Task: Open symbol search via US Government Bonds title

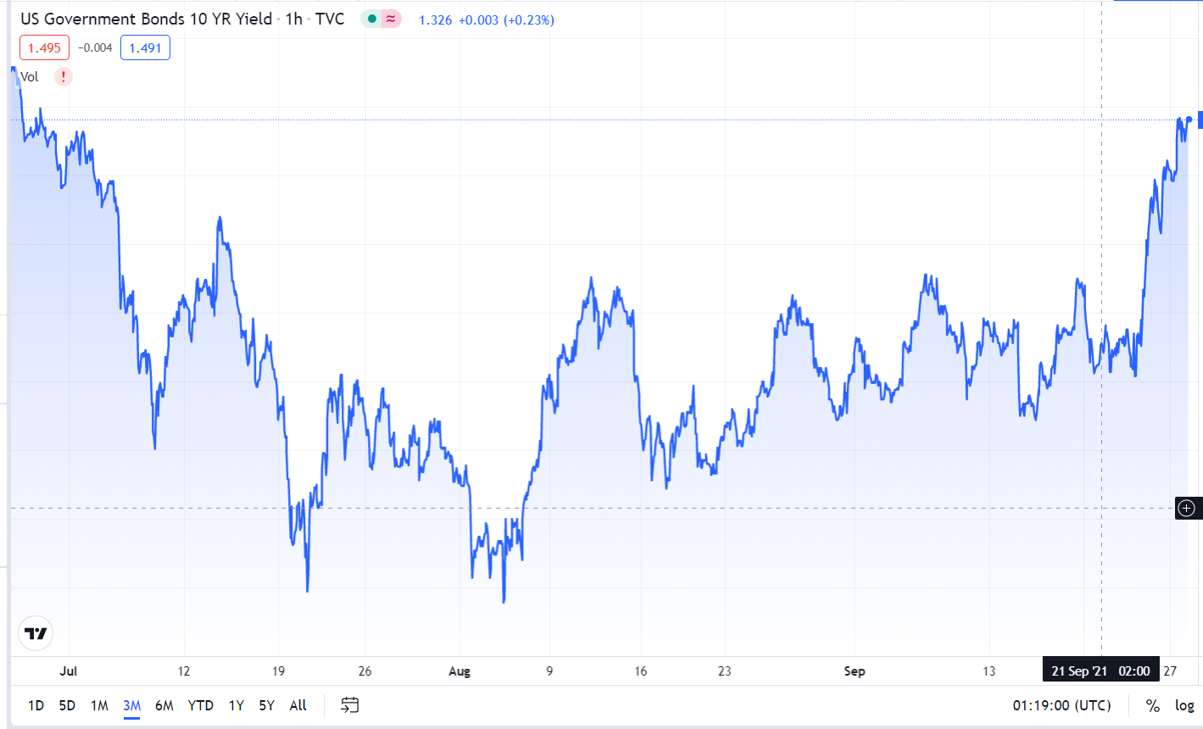Action: [146, 19]
